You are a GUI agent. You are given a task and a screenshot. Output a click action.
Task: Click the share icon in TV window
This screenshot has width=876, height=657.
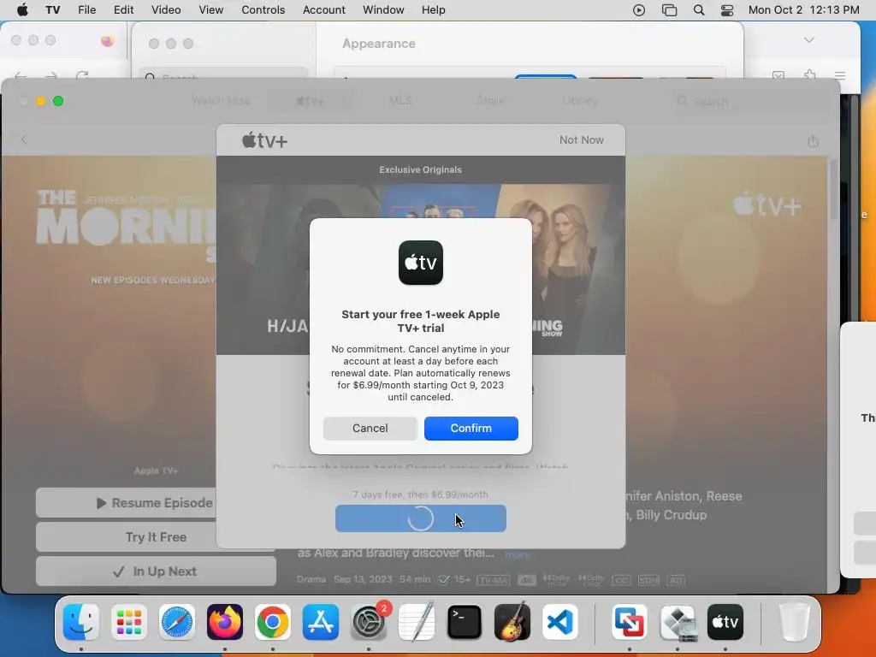[813, 141]
